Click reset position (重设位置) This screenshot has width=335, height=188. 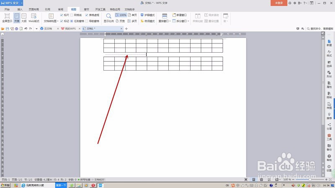coord(211,21)
